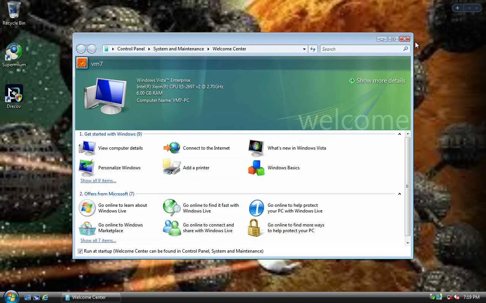Collapse the Get started with Windows section

pos(399,134)
